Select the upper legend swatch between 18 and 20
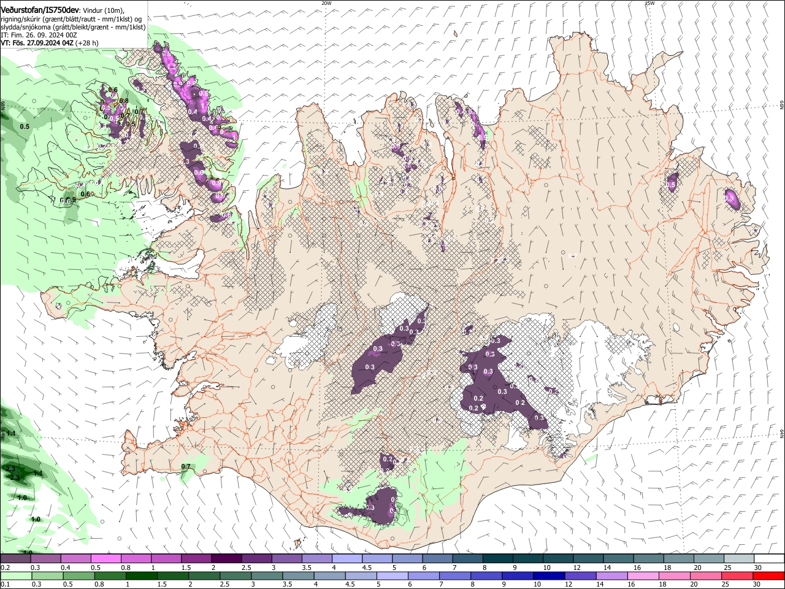Image resolution: width=785 pixels, height=589 pixels. [x=678, y=559]
